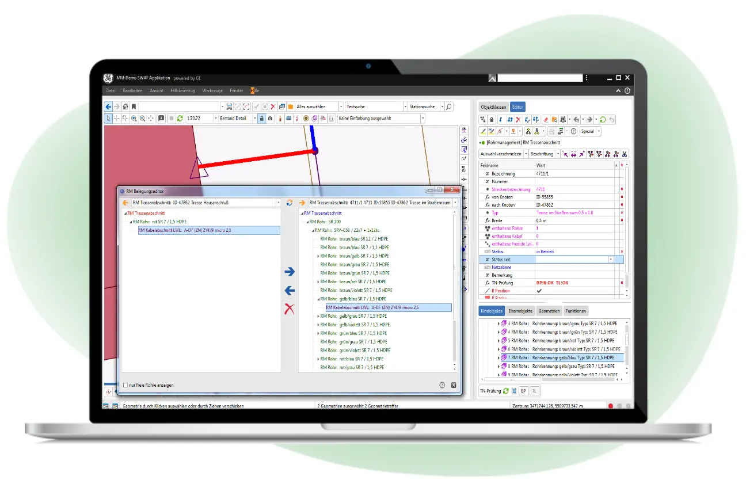746x495 pixels.
Task: Click the search magnifier next to Stationssuche
Action: (450, 106)
